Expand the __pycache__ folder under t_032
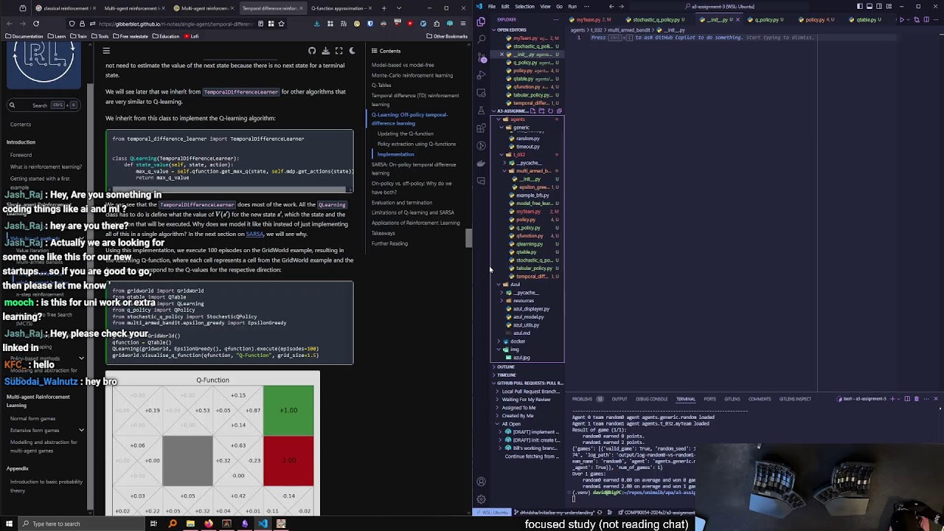This screenshot has height=531, width=944. pos(527,163)
